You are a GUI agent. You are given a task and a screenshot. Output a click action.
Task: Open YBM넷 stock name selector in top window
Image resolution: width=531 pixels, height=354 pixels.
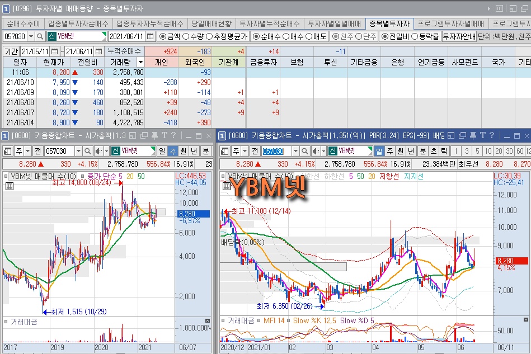click(77, 36)
